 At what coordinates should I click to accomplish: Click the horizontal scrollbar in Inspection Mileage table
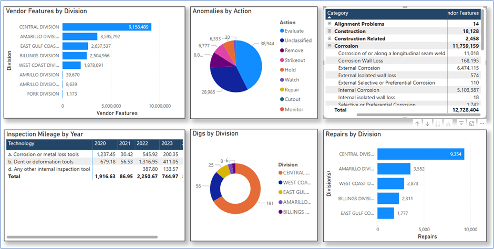pos(81,237)
